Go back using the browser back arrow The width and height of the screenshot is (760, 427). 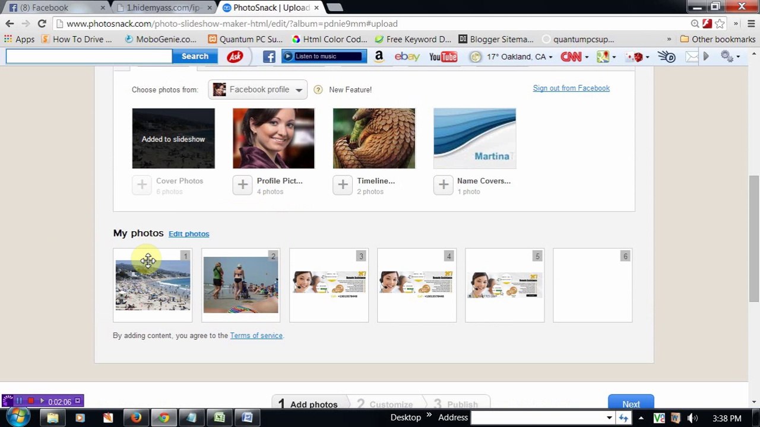point(9,24)
